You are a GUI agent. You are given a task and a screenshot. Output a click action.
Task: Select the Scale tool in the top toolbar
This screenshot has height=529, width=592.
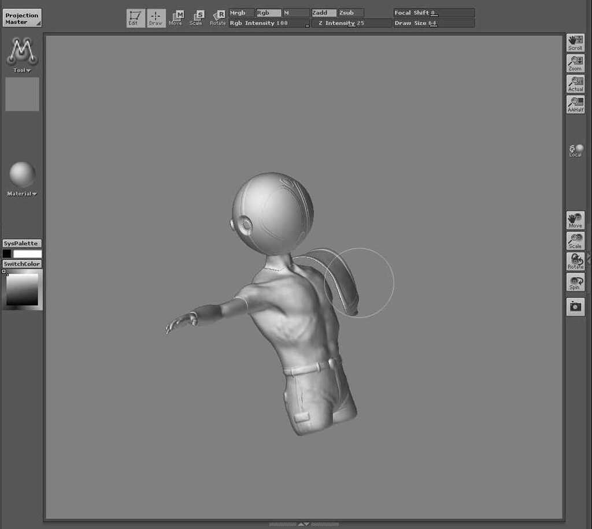[x=197, y=18]
